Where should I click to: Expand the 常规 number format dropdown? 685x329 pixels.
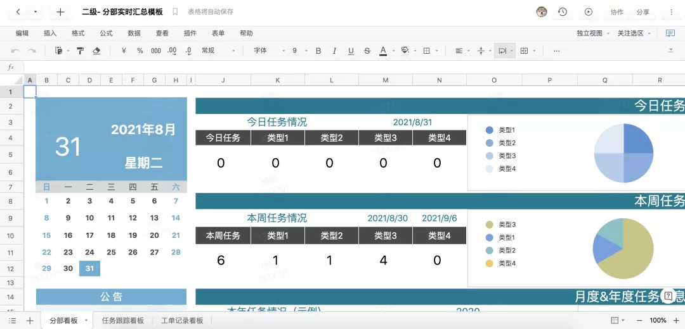pos(218,51)
